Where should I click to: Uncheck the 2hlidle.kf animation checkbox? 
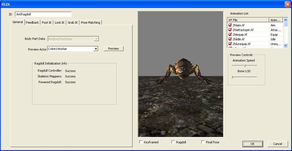tap(230, 39)
